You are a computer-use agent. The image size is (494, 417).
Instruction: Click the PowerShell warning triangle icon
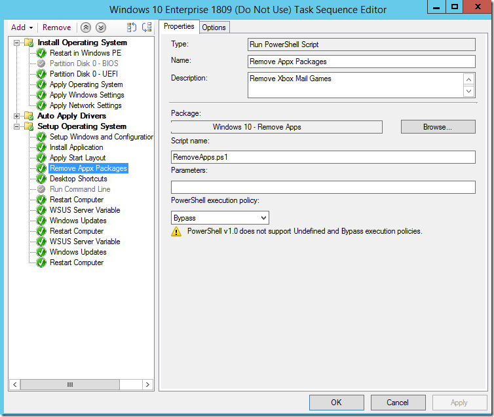(176, 232)
